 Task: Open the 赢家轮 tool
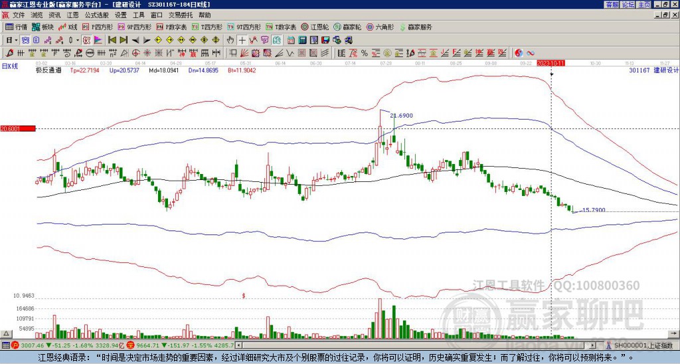348,27
